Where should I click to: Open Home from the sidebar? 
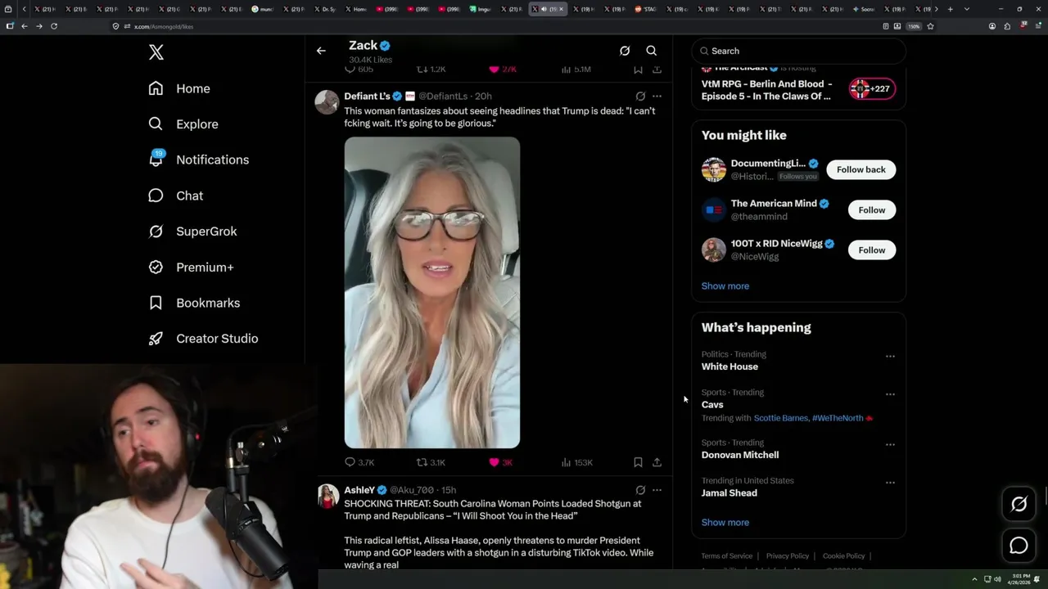[179, 88]
